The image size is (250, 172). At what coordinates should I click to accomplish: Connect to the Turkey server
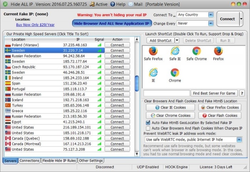click(117, 105)
